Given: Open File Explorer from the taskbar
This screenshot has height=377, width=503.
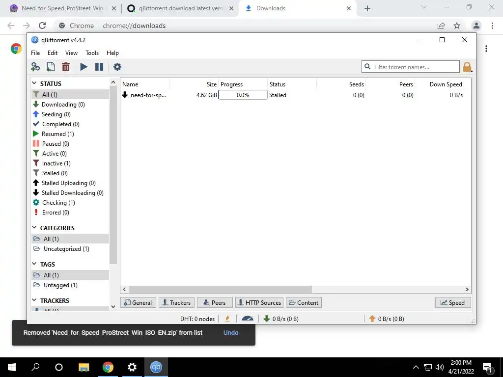Looking at the screenshot, I should pos(84,367).
